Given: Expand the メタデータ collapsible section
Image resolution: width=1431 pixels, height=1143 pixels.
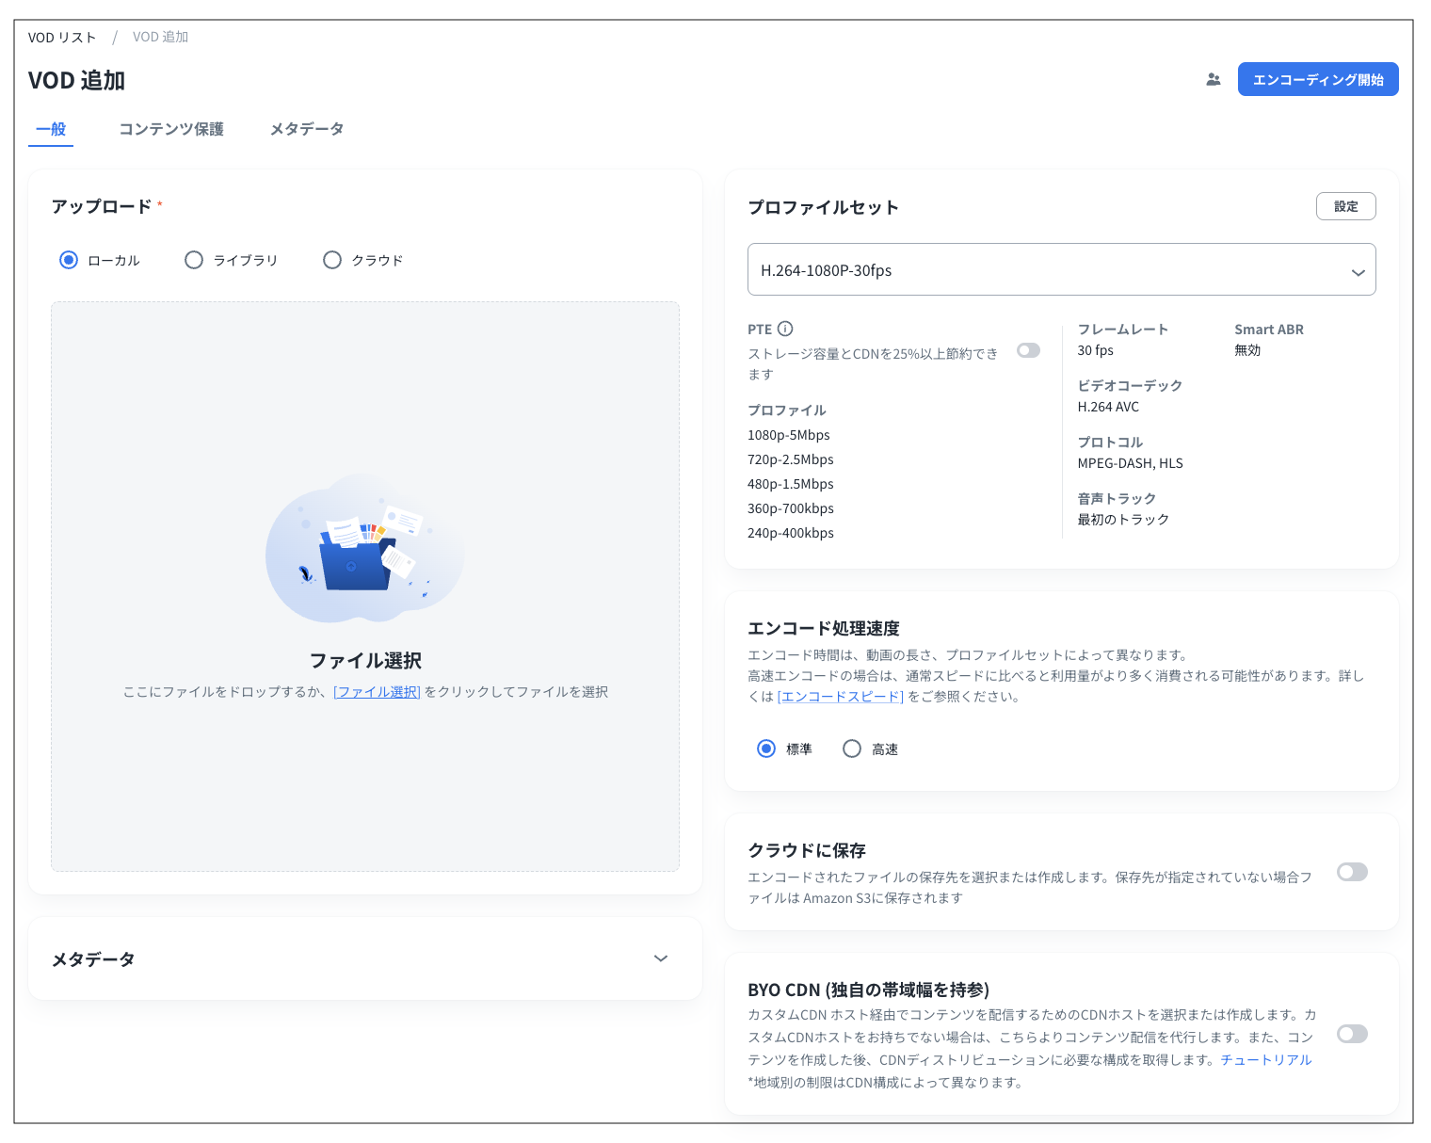Looking at the screenshot, I should 660,958.
